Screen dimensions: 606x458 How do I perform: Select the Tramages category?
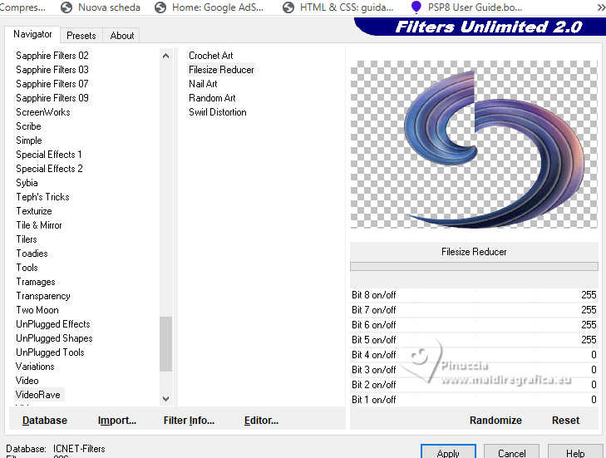tap(36, 282)
